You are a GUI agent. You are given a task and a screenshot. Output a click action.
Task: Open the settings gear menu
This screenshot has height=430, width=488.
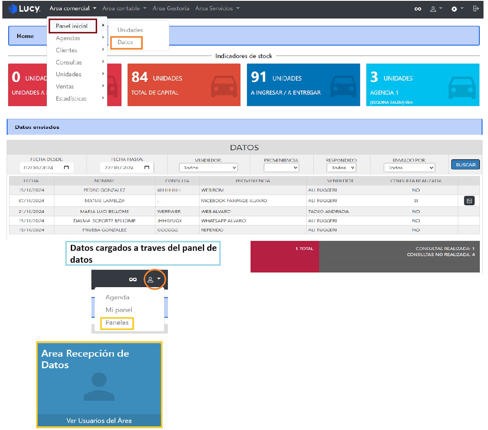[x=457, y=9]
